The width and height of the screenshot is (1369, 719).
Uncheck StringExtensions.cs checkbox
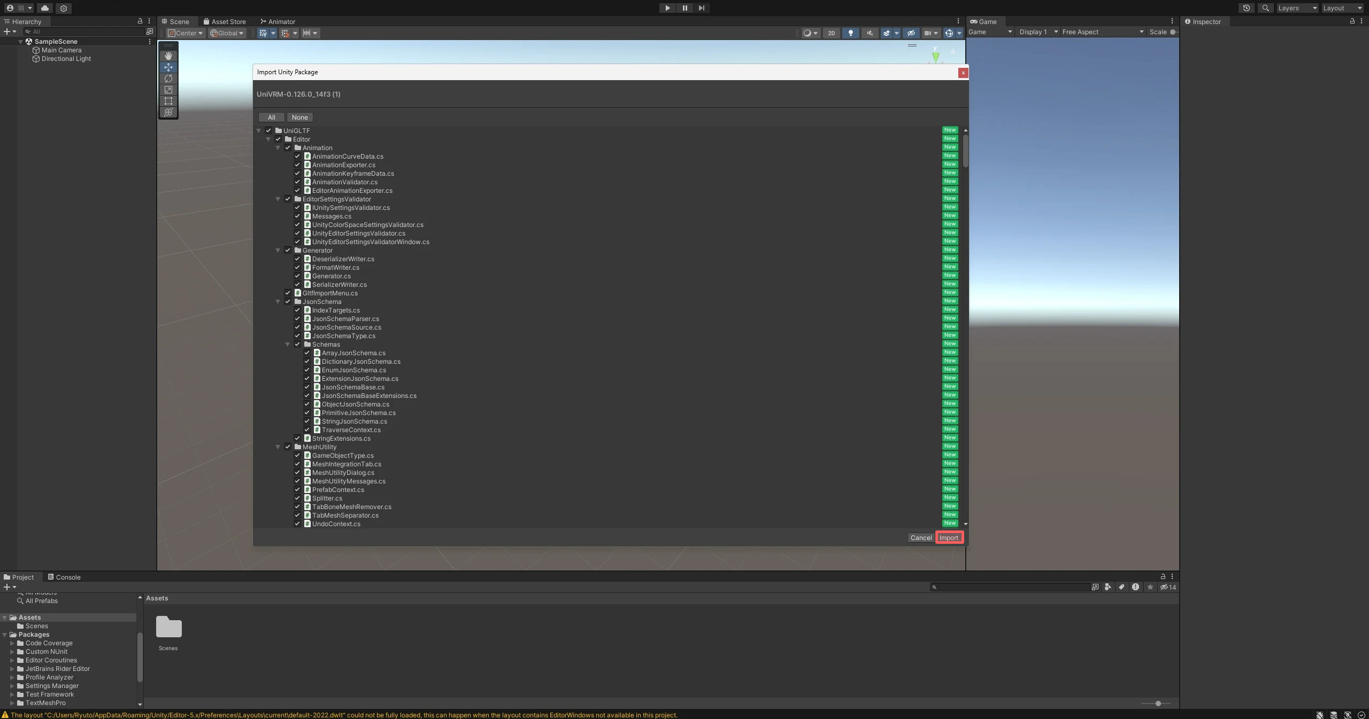(297, 438)
